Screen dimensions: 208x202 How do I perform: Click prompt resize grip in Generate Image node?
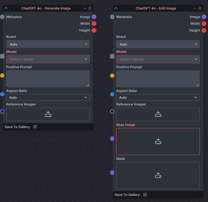88,85
